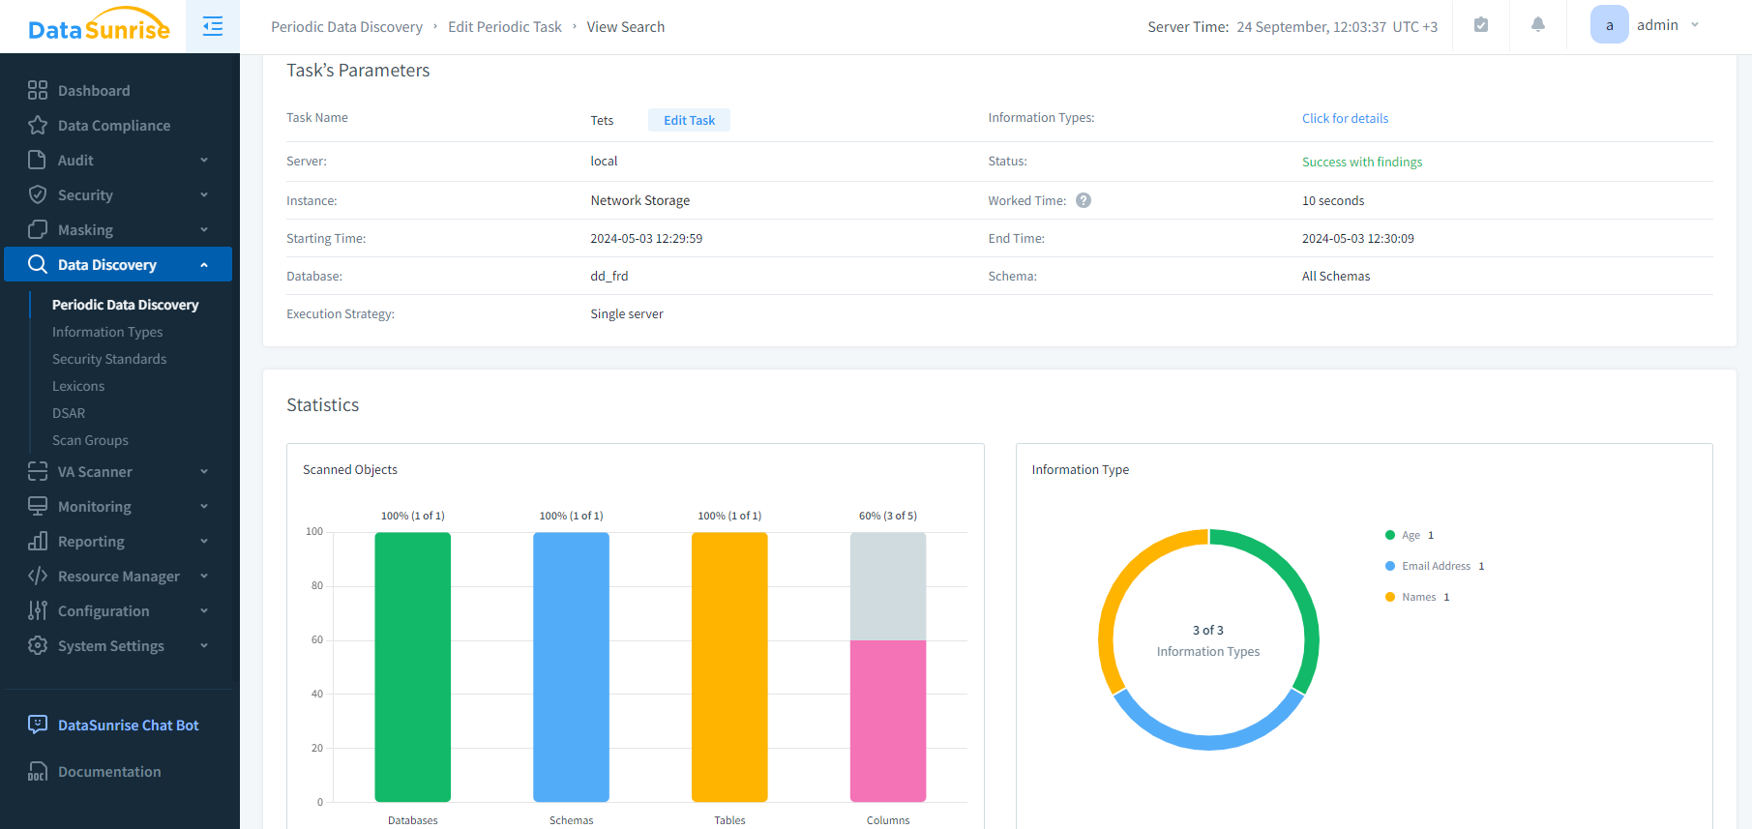Select Information Types in sidebar submenu
Screen dimensions: 1752x829
click(x=107, y=332)
